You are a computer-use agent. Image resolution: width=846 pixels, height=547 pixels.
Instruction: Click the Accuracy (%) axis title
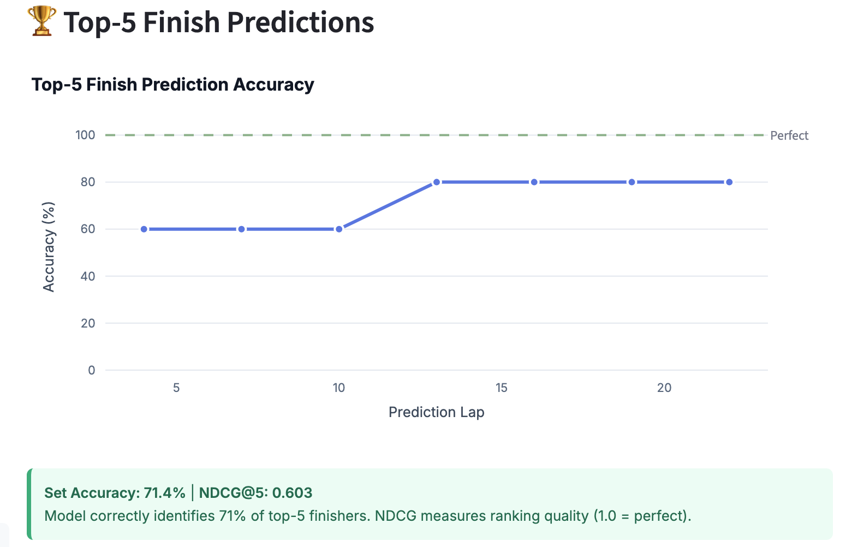[49, 247]
